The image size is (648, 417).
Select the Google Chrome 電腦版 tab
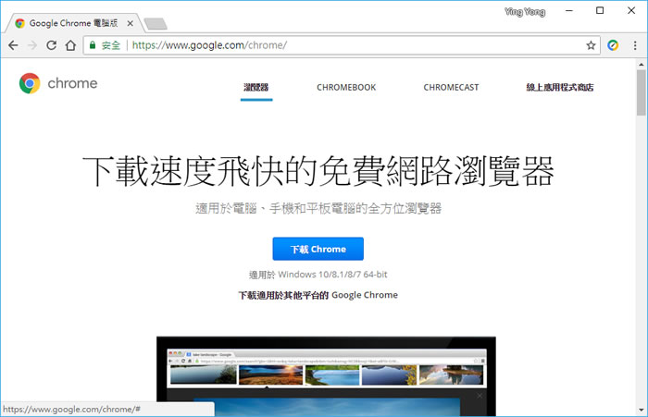pyautogui.click(x=74, y=23)
